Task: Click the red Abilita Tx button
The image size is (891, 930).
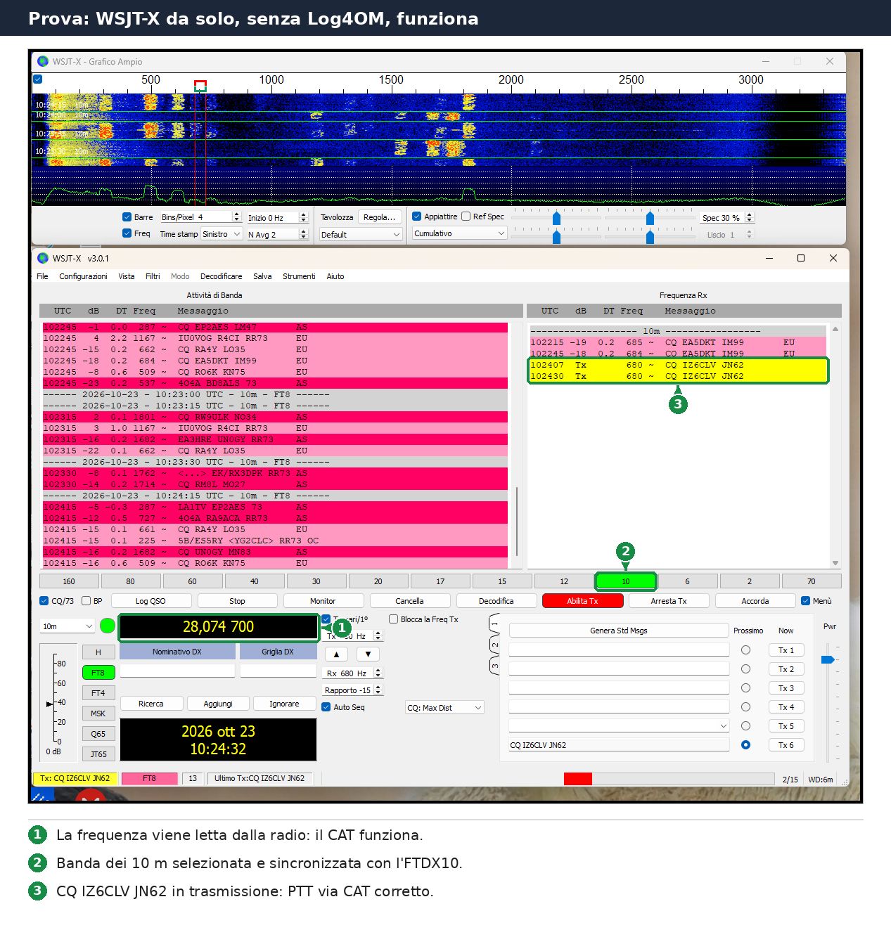Action: [582, 601]
